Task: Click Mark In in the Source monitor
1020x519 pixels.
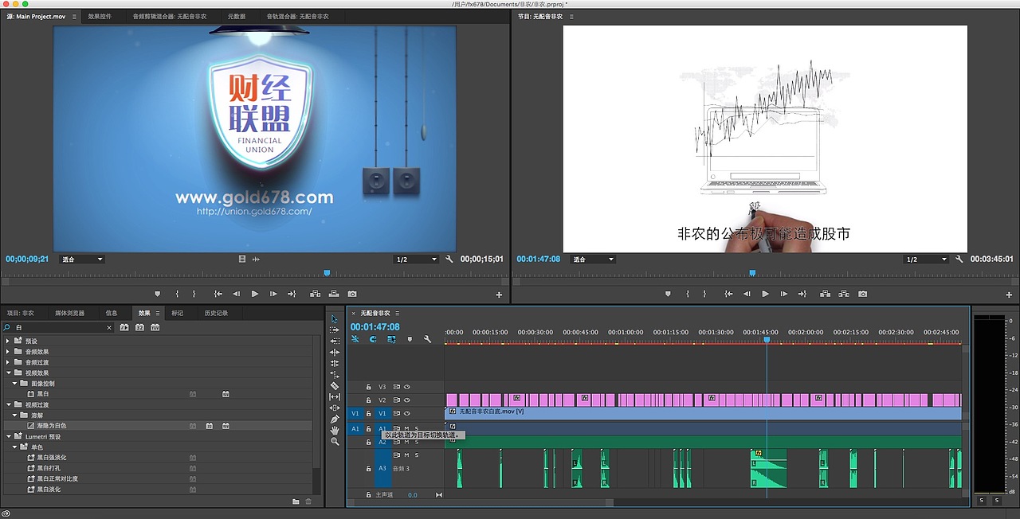Action: pyautogui.click(x=176, y=294)
